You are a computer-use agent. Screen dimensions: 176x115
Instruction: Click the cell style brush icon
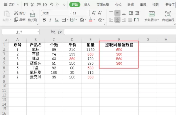tap(72, 20)
